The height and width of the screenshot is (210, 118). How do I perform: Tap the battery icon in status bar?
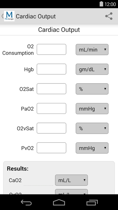[101, 4]
